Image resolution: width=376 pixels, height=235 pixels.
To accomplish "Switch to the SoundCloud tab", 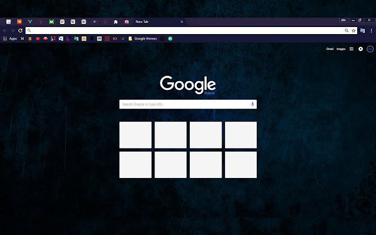I will (19, 22).
